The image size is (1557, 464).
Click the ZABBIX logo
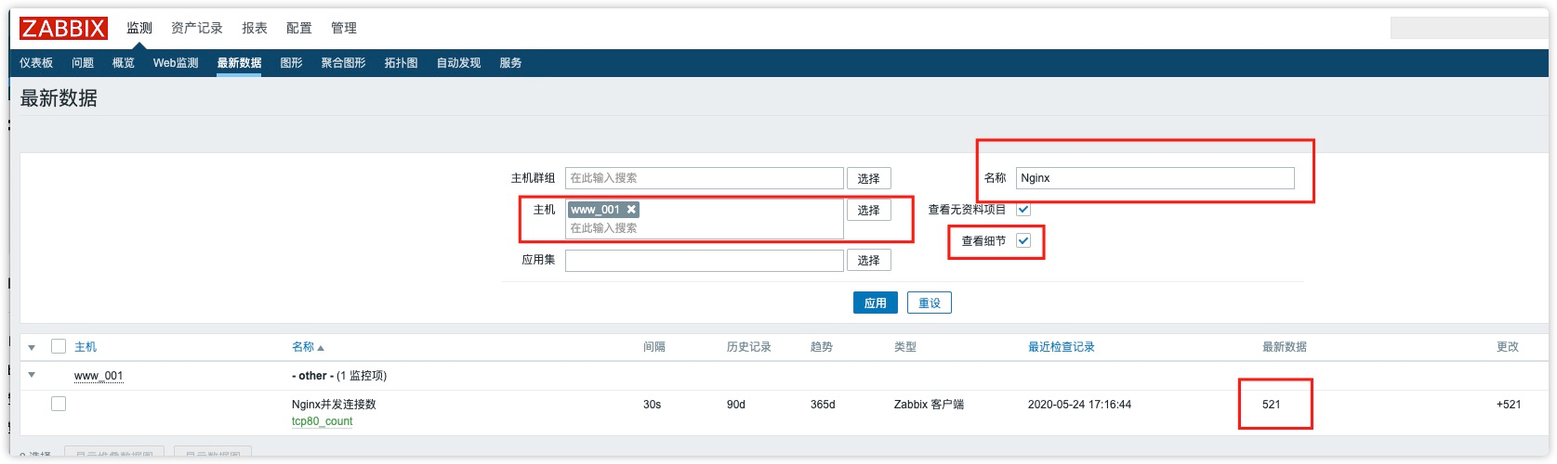63,28
